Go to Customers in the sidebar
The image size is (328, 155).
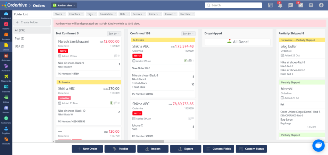tap(6, 118)
